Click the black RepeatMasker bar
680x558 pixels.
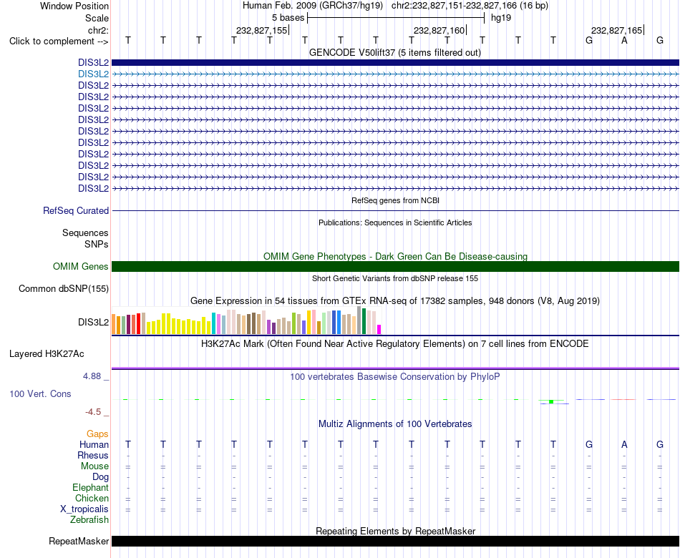(x=395, y=541)
